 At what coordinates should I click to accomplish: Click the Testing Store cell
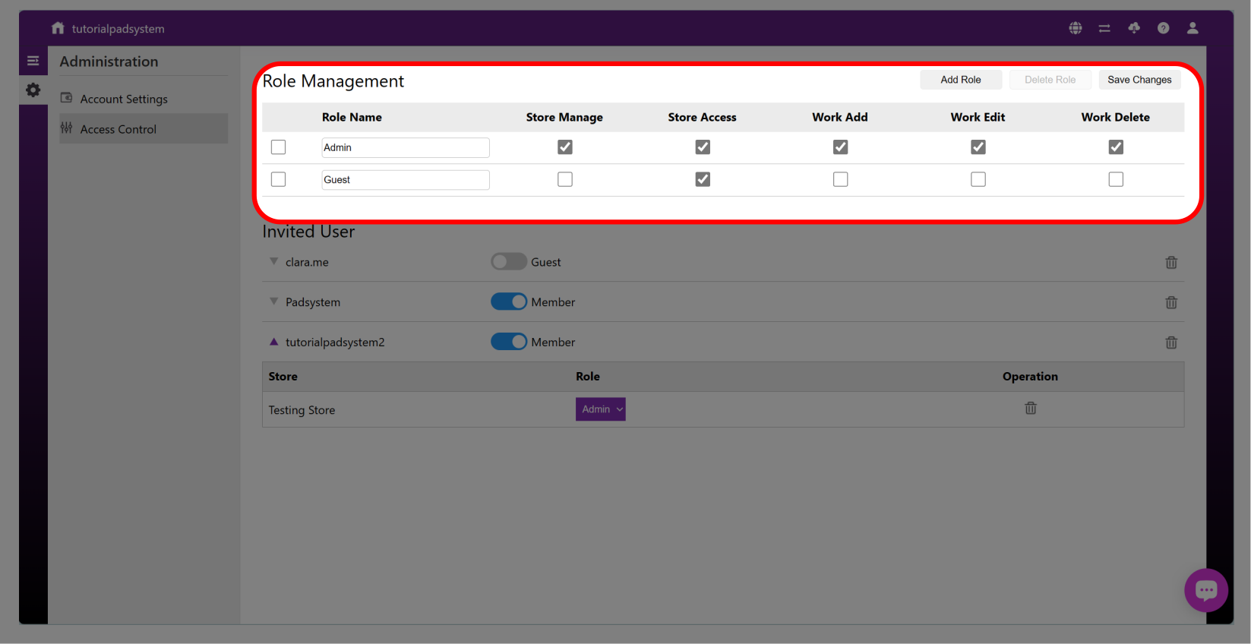pos(302,410)
